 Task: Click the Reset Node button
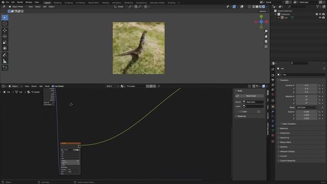point(250,96)
